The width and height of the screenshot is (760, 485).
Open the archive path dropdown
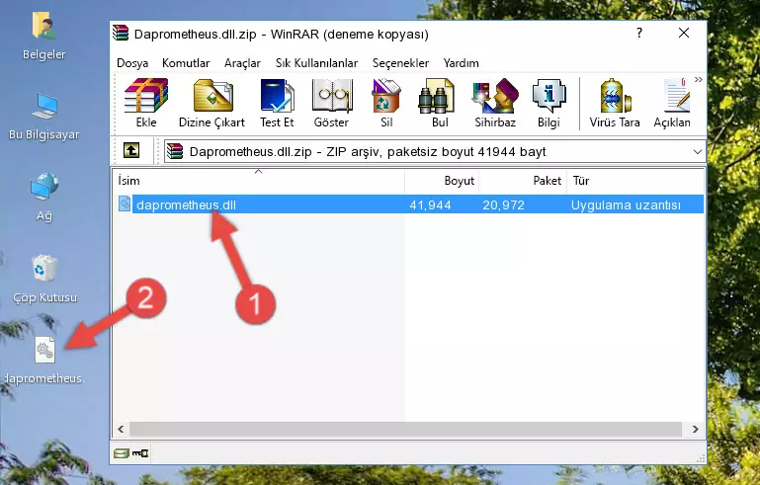point(698,152)
